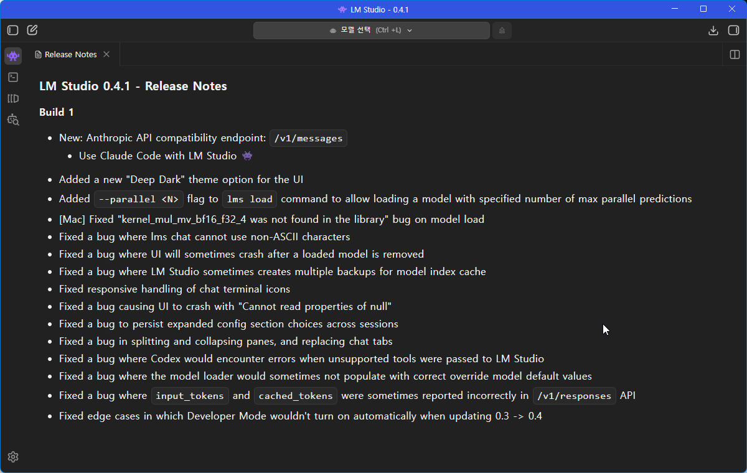Click the multiple backups fix line
The height and width of the screenshot is (473, 747).
point(273,271)
